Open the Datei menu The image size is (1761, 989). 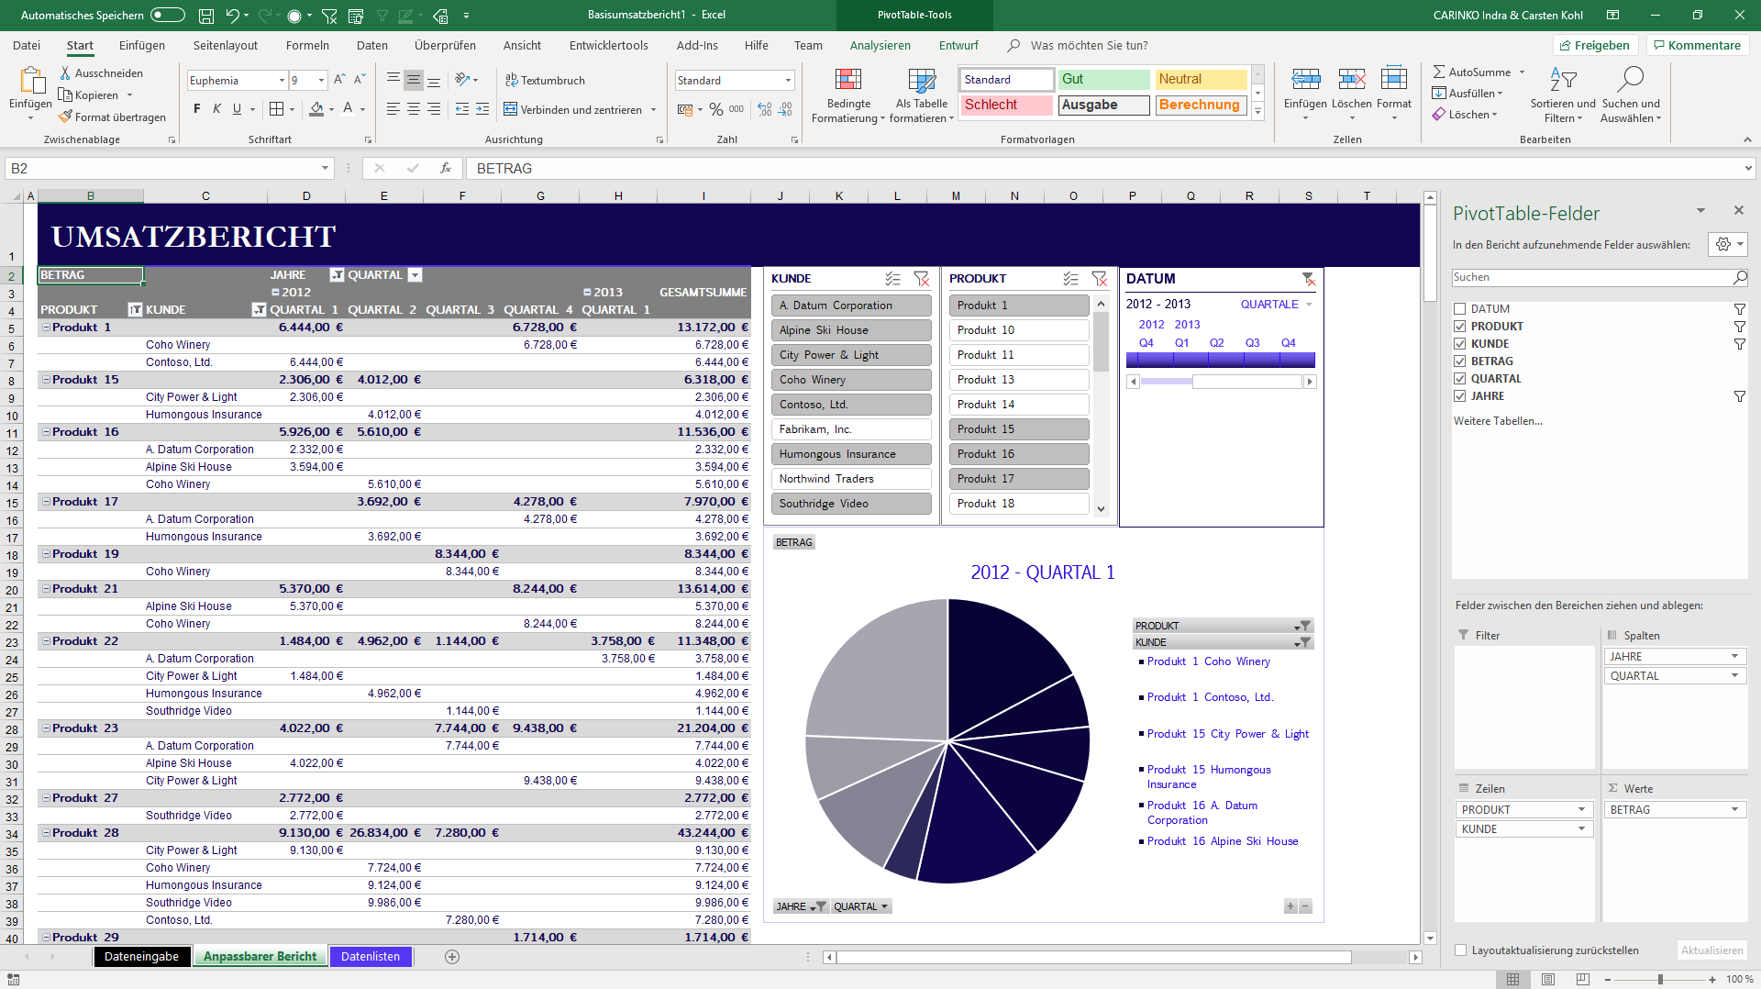tap(27, 45)
